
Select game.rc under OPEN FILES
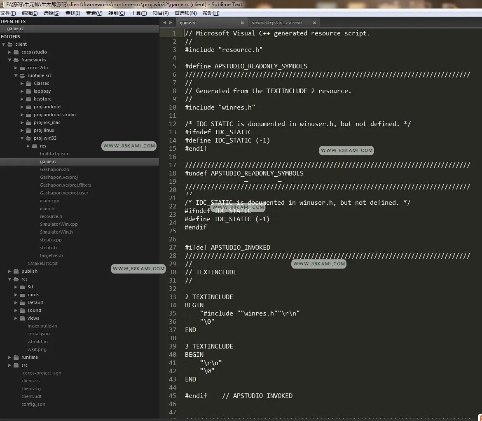click(15, 28)
